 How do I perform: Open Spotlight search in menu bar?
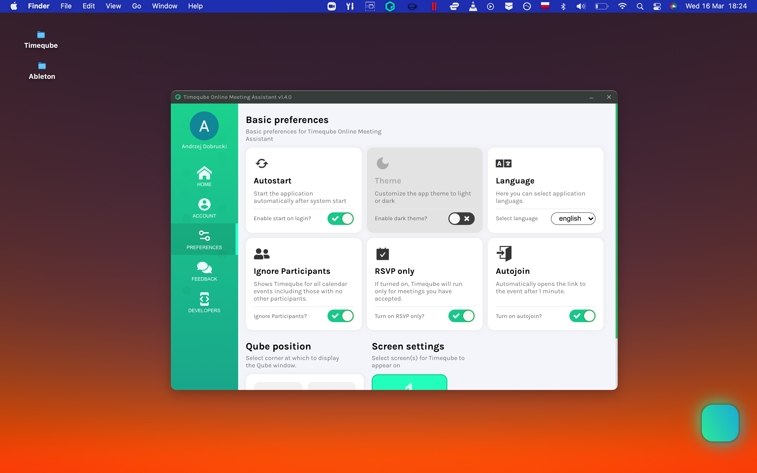640,6
